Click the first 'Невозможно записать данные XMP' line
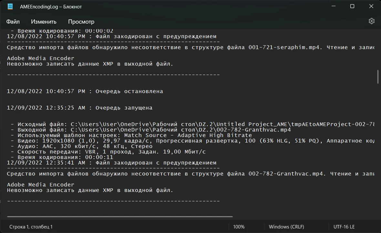The height and width of the screenshot is (233, 381). [x=90, y=64]
